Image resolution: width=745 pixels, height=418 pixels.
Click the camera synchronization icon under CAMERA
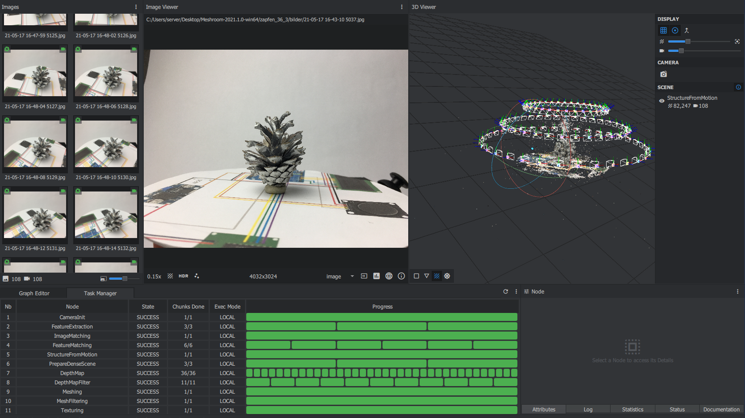663,74
